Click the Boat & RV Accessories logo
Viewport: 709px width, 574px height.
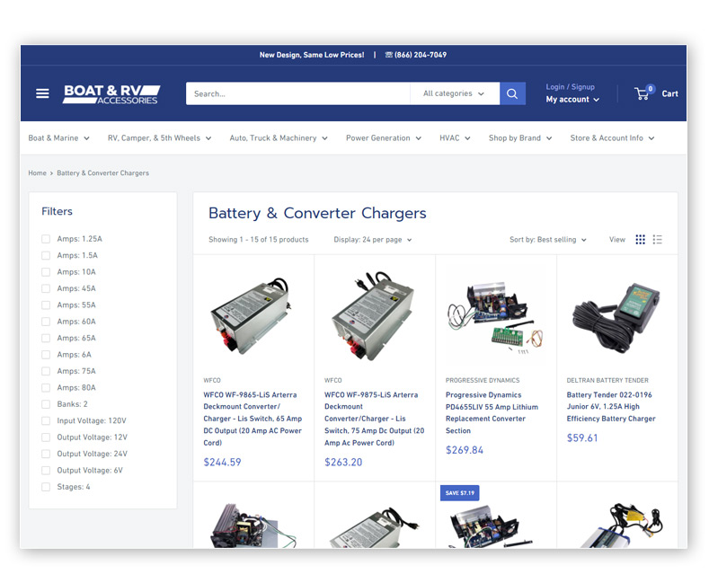tap(111, 94)
